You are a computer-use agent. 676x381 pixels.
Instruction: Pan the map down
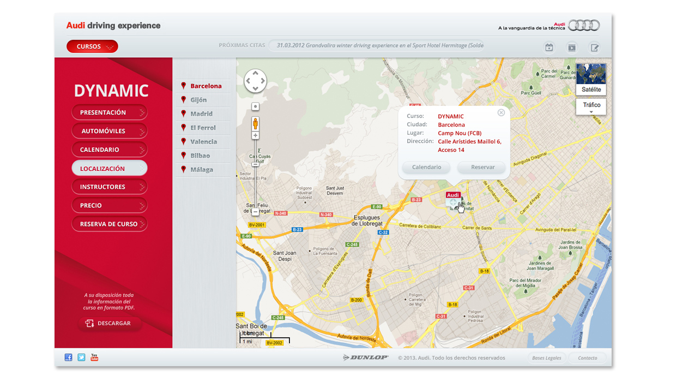click(255, 89)
